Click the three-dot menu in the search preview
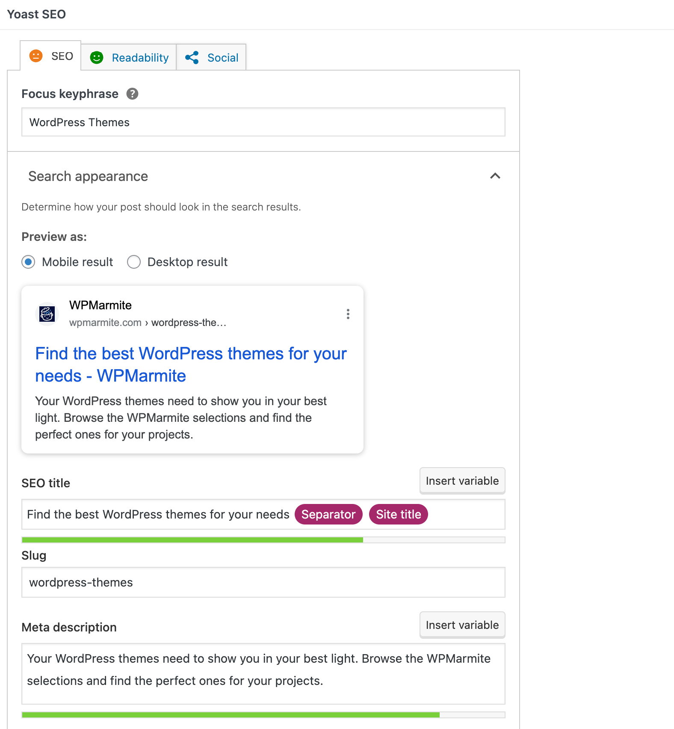 pos(348,314)
